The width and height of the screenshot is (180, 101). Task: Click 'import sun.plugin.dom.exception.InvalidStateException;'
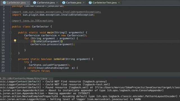[x=53, y=15]
